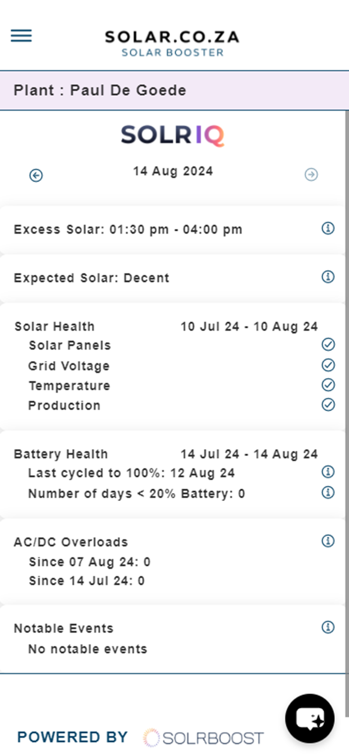Select the Plant : Paul De Goede header
Viewport: 349px width, 755px height.
tap(100, 90)
